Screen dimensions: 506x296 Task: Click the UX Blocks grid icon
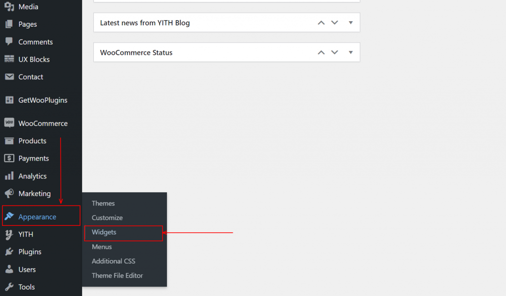click(9, 59)
